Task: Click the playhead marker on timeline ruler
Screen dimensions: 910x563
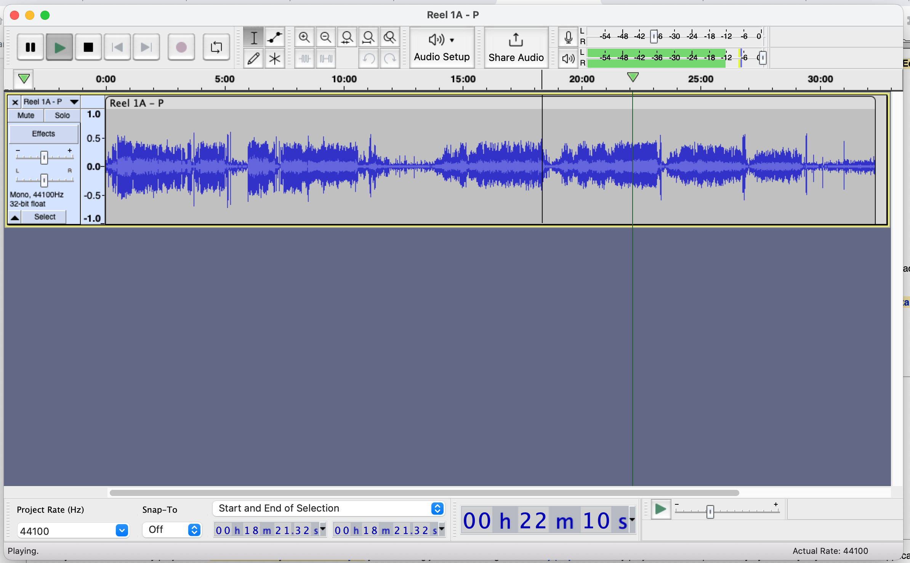Action: tap(633, 77)
